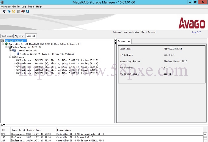Select log entry ID 370
Viewport: 208px width, 142px height.
[102, 134]
